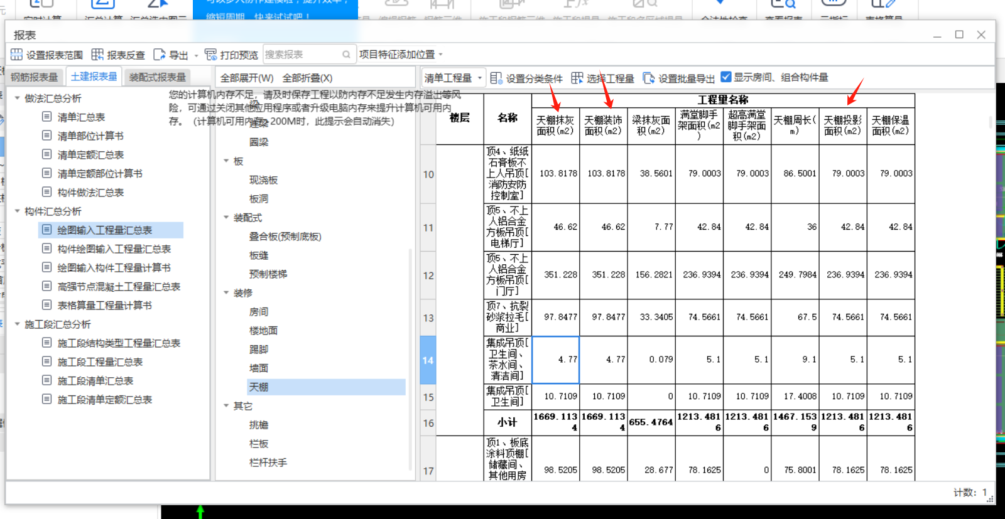The image size is (1005, 519).
Task: Select 构件做法汇总表 report icon
Action: tap(46, 192)
